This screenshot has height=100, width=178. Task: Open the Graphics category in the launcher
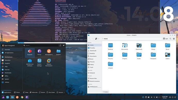12,63
